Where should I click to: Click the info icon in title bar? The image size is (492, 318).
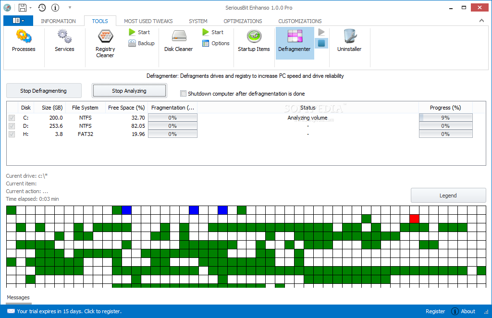[55, 8]
